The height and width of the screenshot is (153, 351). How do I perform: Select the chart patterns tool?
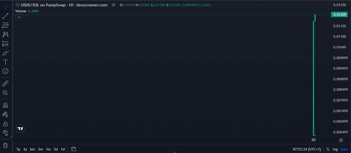[x=5, y=34]
